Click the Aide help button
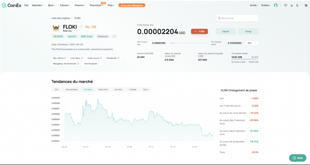The height and width of the screenshot is (165, 310). 298,158
